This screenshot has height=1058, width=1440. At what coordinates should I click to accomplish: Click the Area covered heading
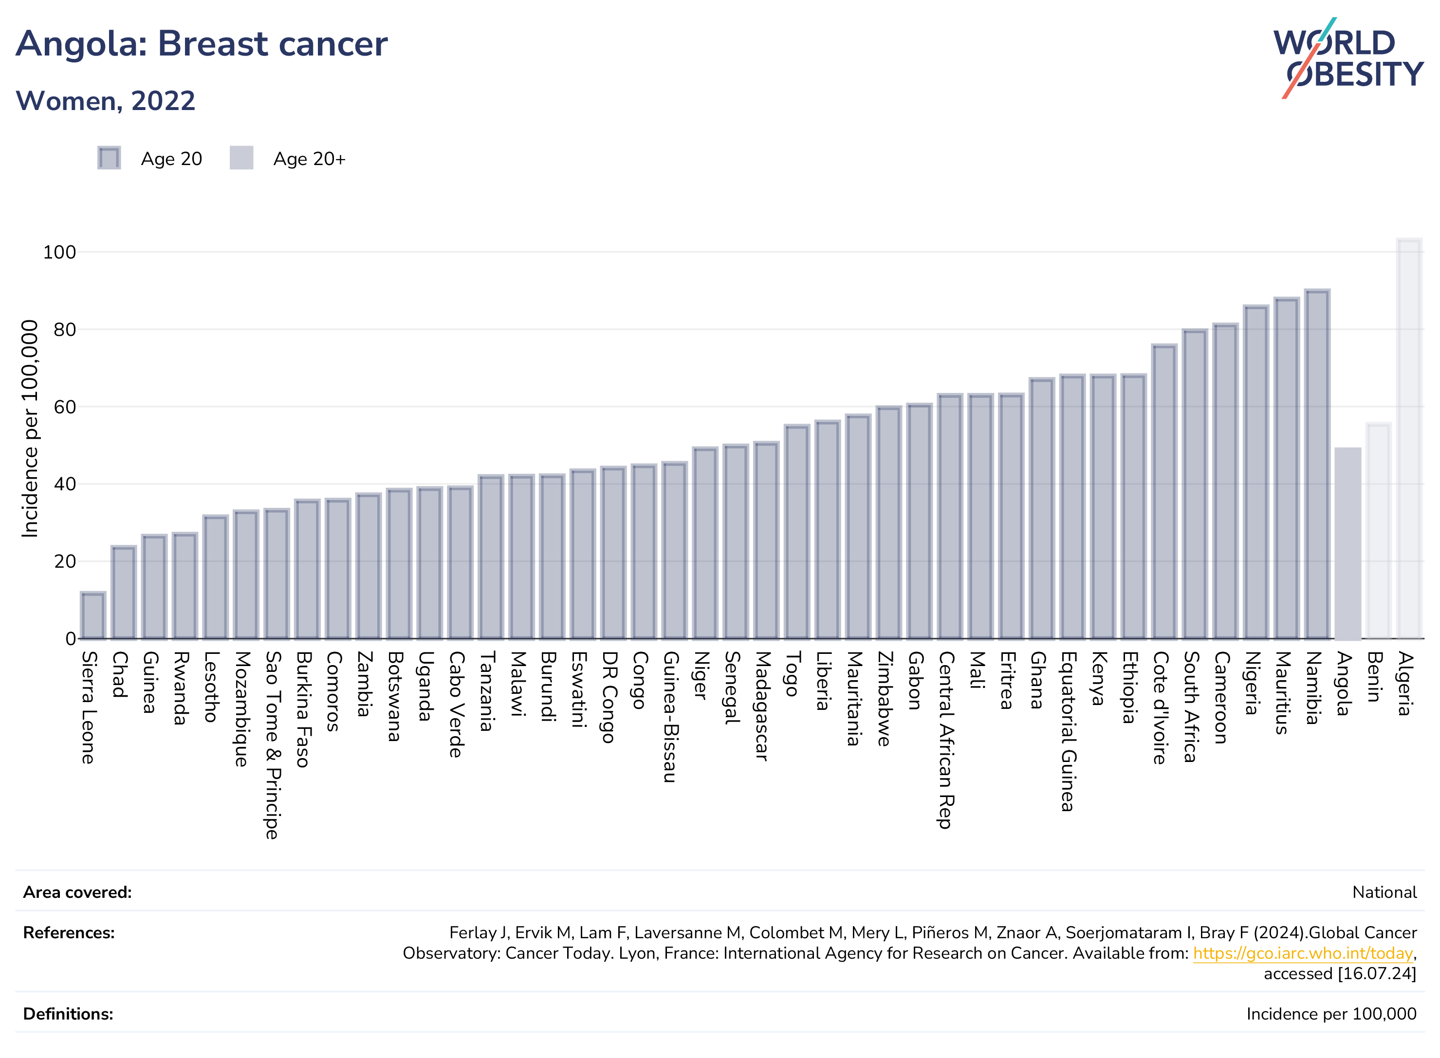(x=77, y=892)
